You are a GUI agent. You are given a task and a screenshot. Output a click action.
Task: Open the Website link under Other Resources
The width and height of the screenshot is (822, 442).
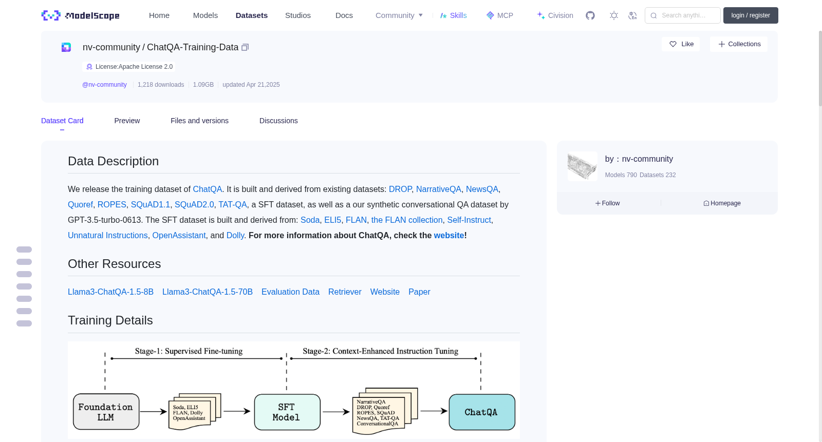pos(385,292)
